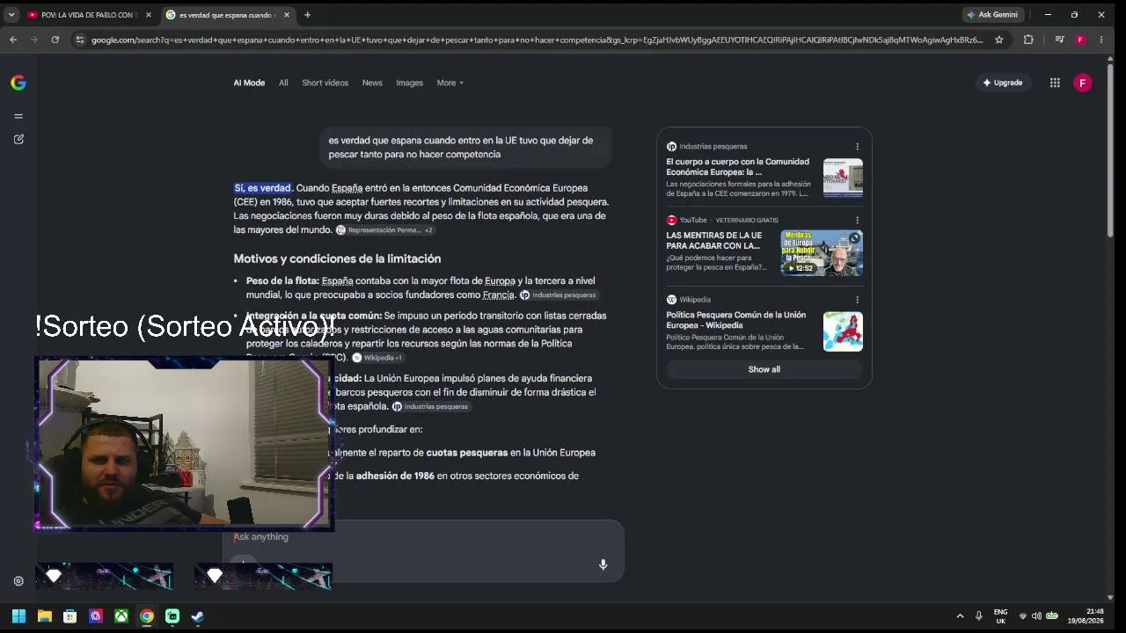Open 'LAS MENTIRAS DE LA UE' YouTube result
Viewport: 1126px width, 633px height.
tap(714, 241)
